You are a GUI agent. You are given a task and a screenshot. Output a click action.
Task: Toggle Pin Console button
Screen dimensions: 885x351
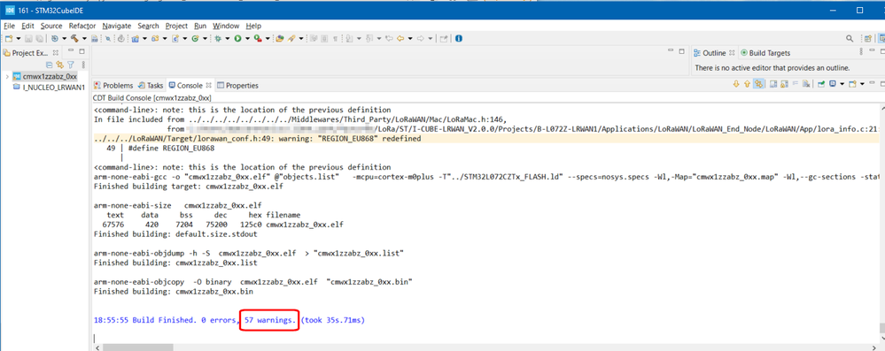coord(821,84)
